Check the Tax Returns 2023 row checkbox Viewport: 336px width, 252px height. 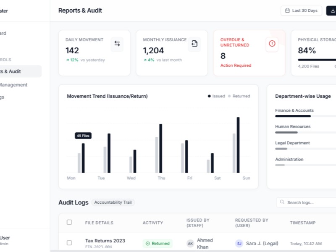(69, 242)
